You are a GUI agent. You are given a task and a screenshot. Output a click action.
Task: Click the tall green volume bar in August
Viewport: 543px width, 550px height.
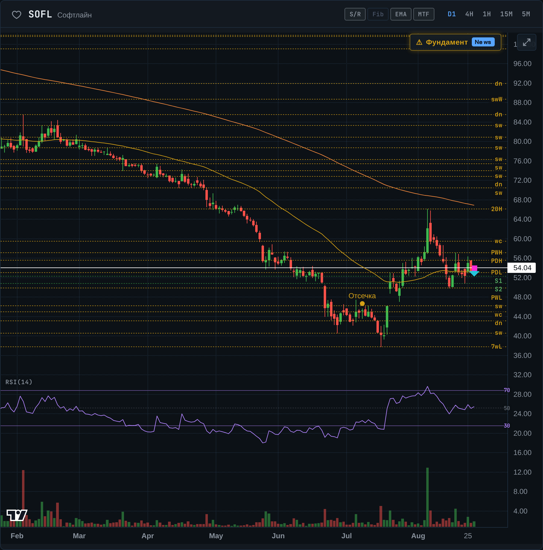[427, 497]
